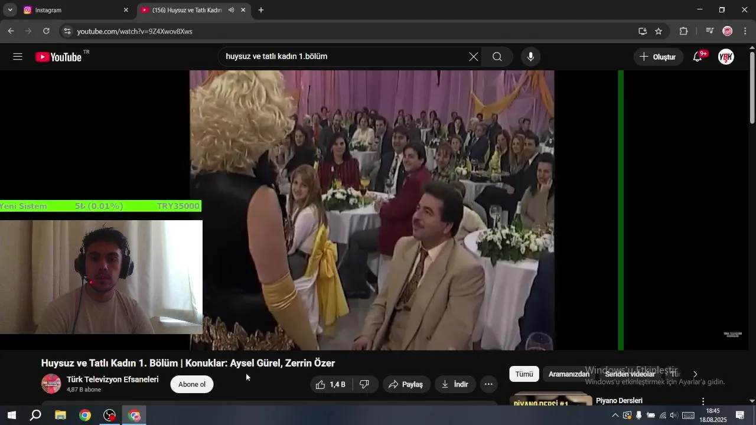Show hidden system tray icons
The width and height of the screenshot is (756, 425).
[615, 416]
